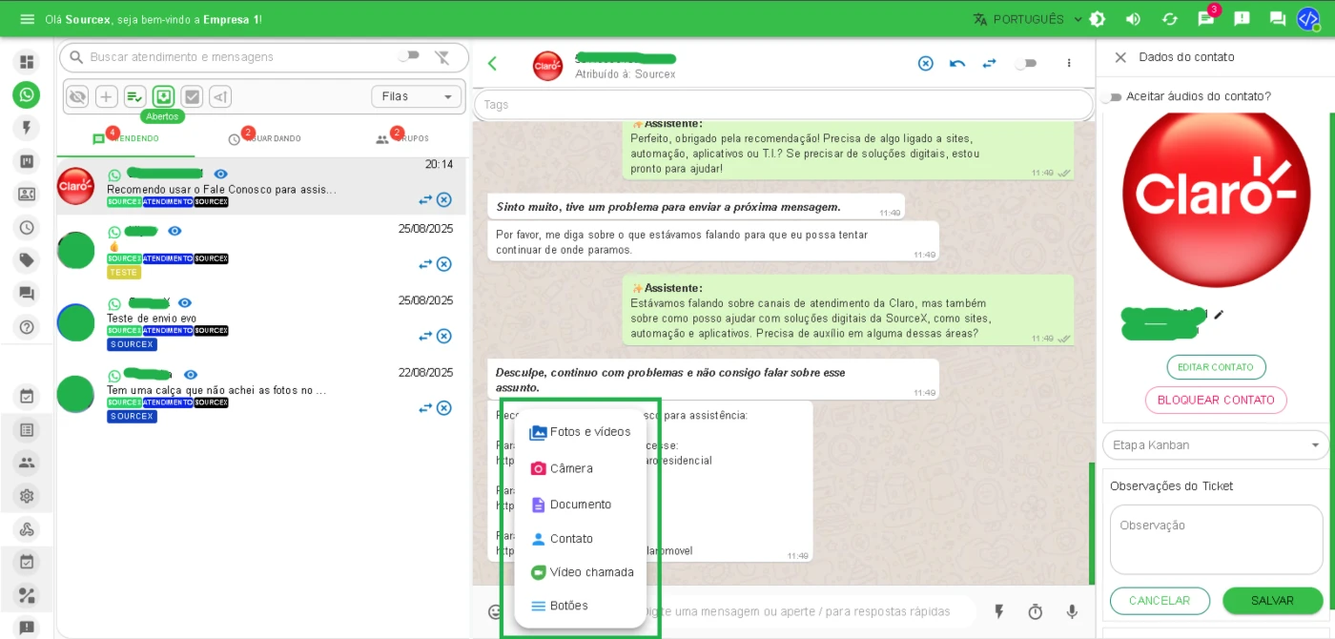Expand the Etapa Kanban dropdown
The width and height of the screenshot is (1335, 639).
coord(1216,445)
